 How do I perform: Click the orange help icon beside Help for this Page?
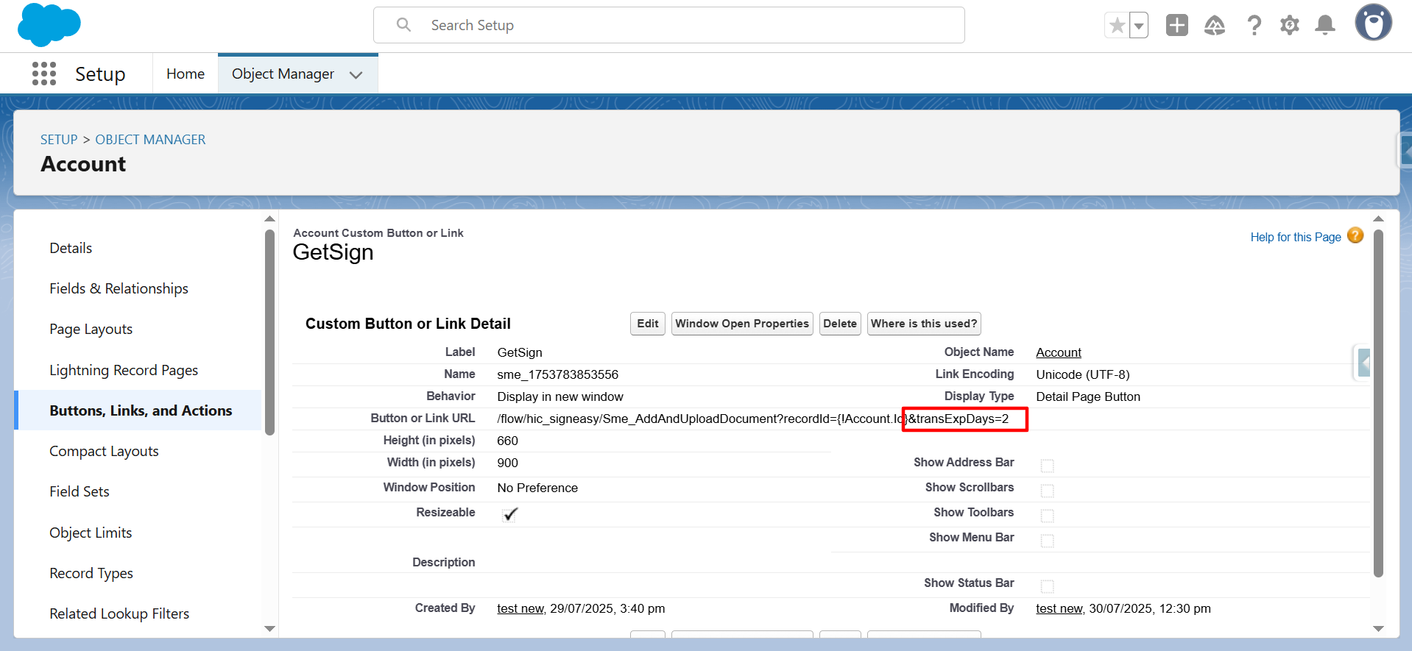(1355, 235)
